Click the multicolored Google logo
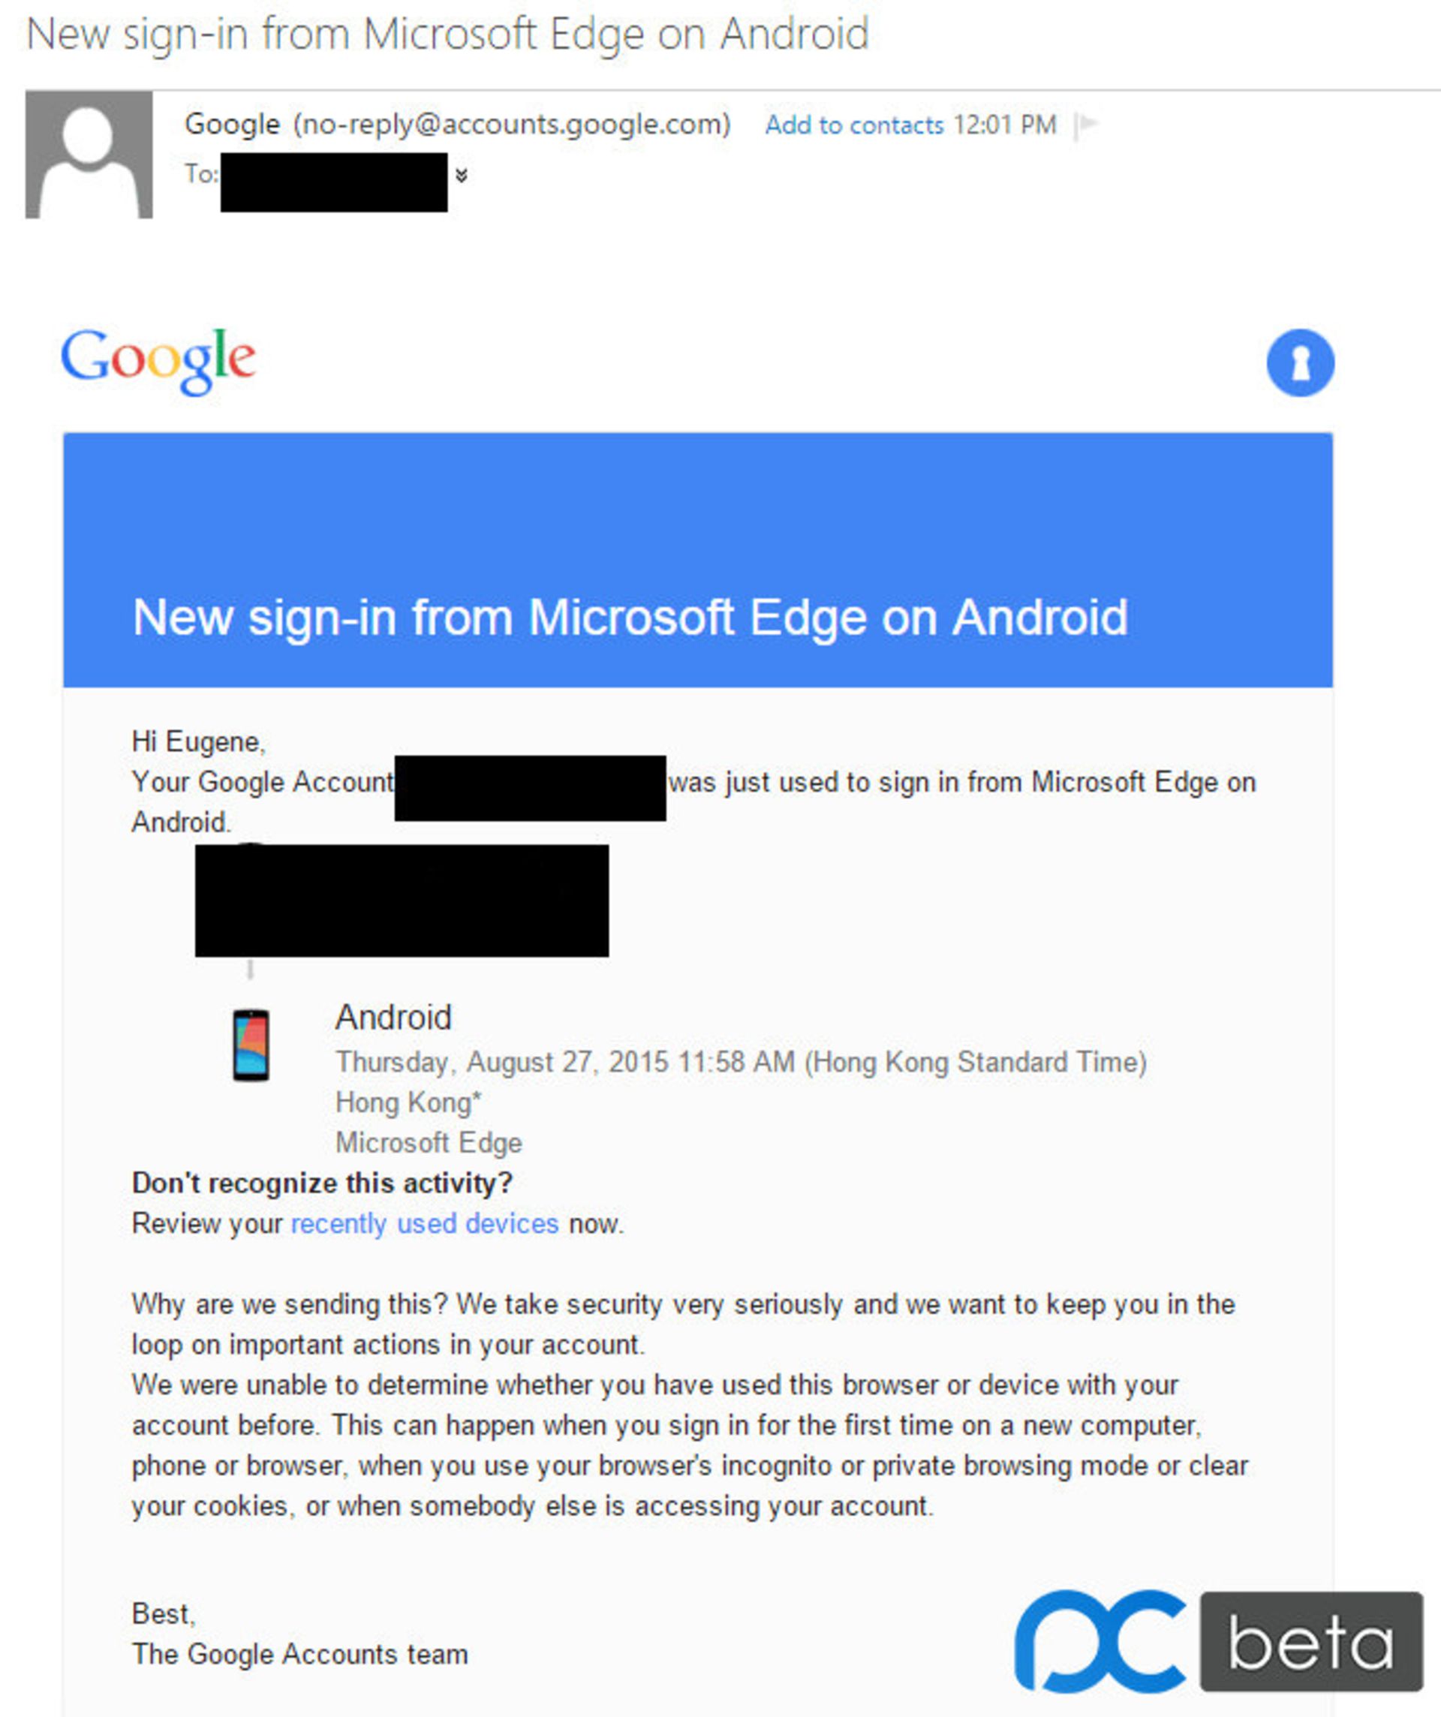 pyautogui.click(x=158, y=359)
